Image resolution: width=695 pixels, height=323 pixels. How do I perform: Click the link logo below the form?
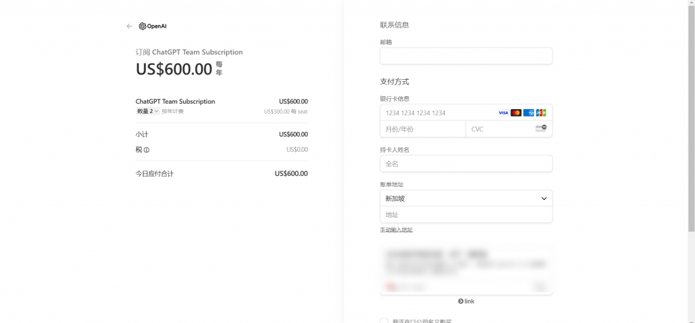pos(466,301)
